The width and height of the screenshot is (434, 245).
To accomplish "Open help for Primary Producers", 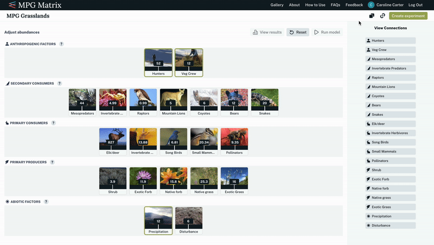I will (x=52, y=162).
